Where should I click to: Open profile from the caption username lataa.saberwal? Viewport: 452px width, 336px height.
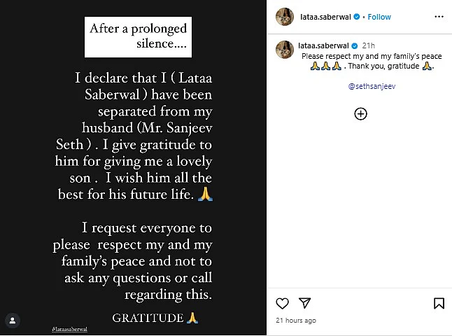coord(323,45)
